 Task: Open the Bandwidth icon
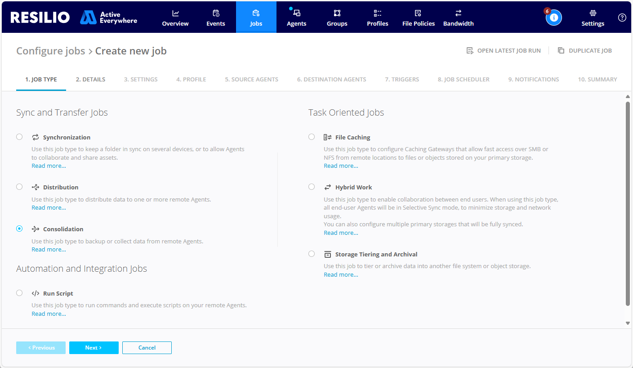coord(458,13)
